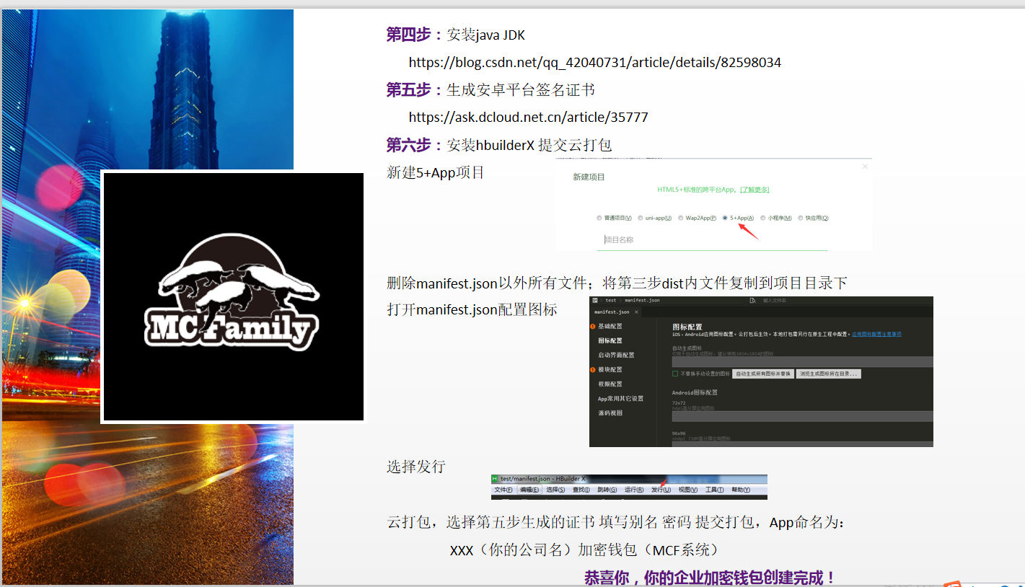The image size is (1025, 587).
Task: Click the test breadcrumb in the manifest editor
Action: pos(611,300)
